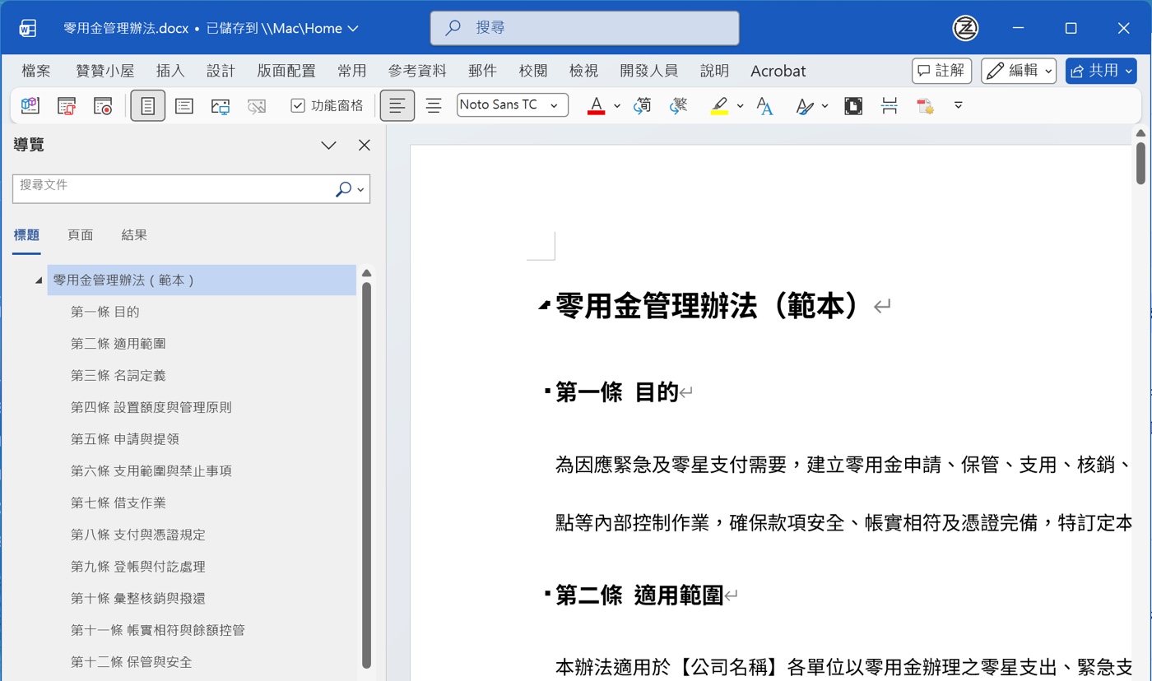Select the 標題 tab in navigation pane
This screenshot has width=1152, height=681.
(26, 235)
